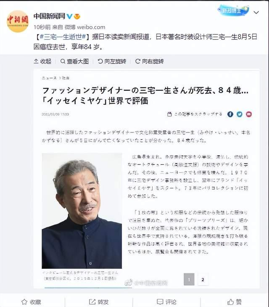This screenshot has height=307, width=269.
Task: Collapse the image with 收起
Action: pos(42,61)
